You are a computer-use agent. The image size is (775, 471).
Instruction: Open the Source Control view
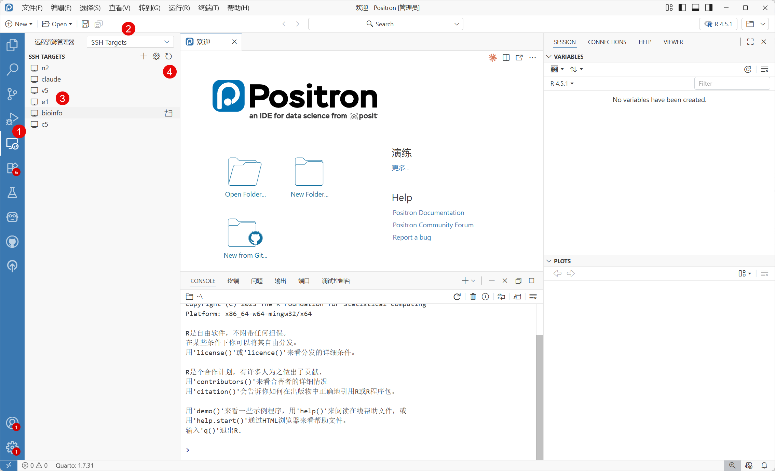12,94
